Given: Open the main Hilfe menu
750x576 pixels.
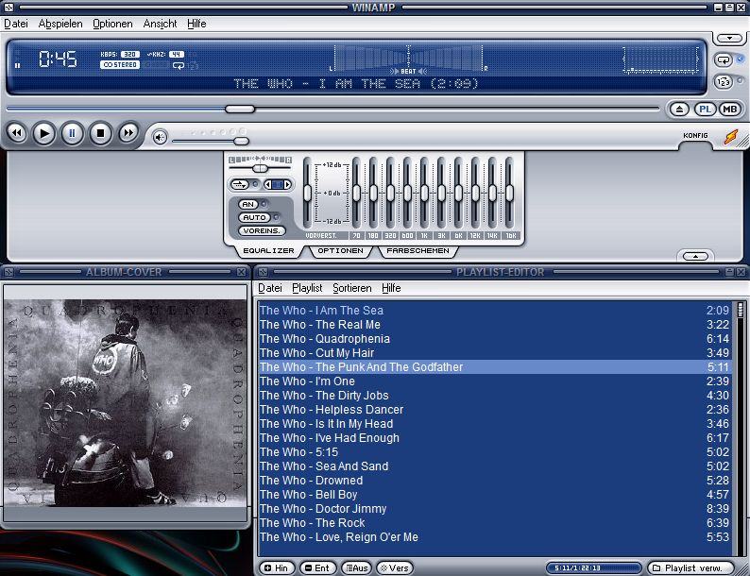Looking at the screenshot, I should pos(196,24).
